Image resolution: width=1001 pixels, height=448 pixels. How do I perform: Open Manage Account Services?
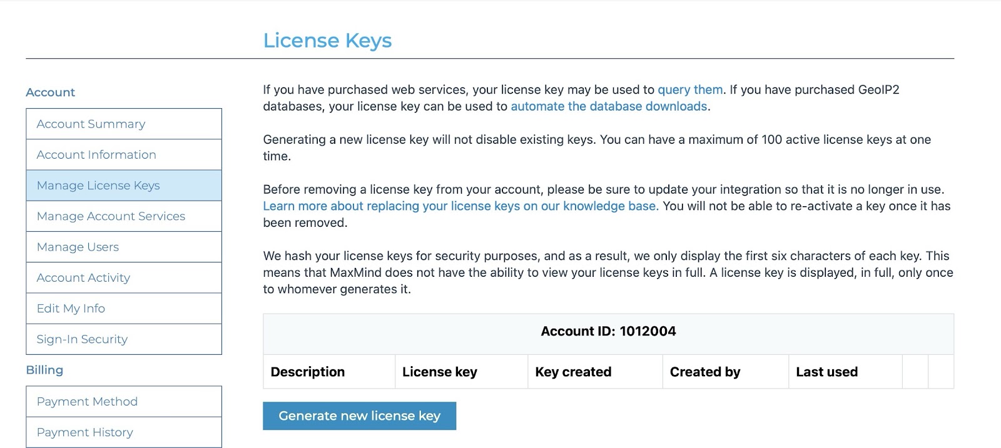point(111,216)
